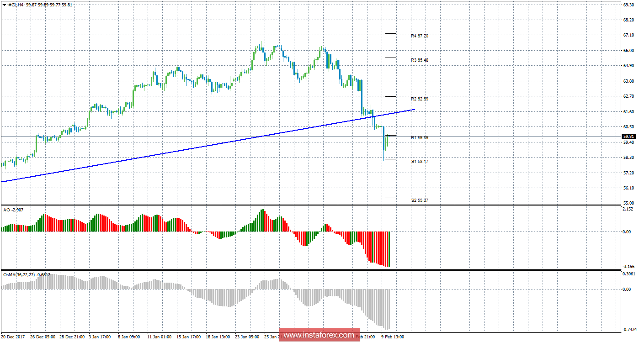Select the R4 67.20 pivot label
This screenshot has height=342, width=639.
tap(419, 36)
